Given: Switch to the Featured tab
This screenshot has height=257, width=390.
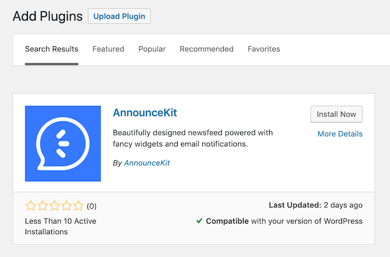Looking at the screenshot, I should click(108, 49).
